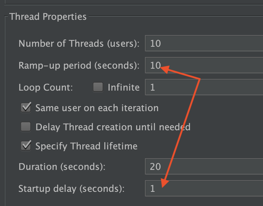Click the "Loop Count:" label
The image size is (263, 206).
[46, 87]
